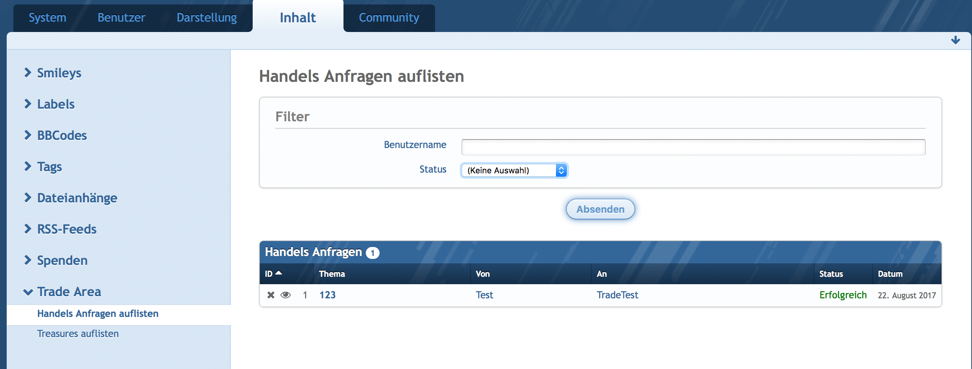Click the down arrow at top right
This screenshot has height=369, width=972.
coord(955,40)
